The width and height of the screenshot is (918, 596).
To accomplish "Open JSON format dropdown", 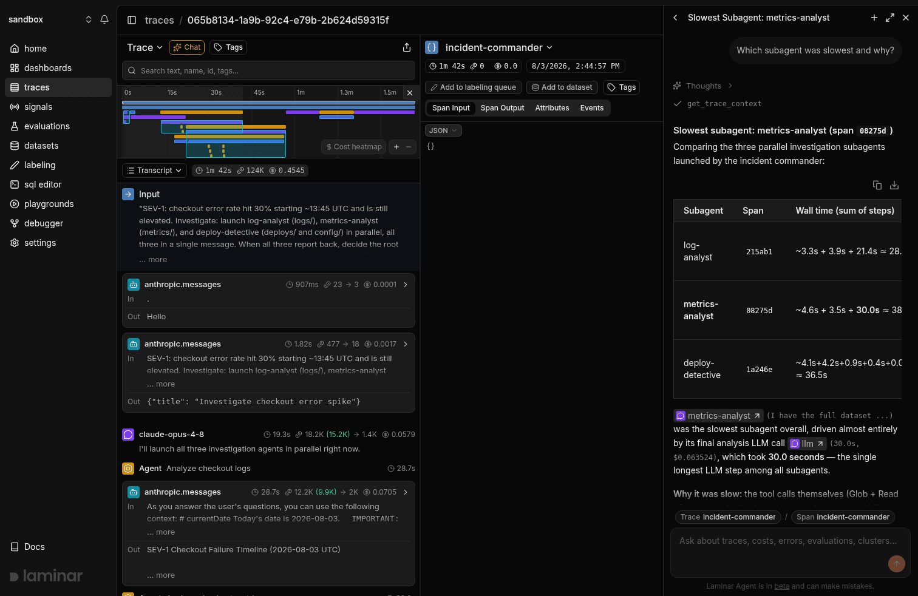I will tap(443, 130).
